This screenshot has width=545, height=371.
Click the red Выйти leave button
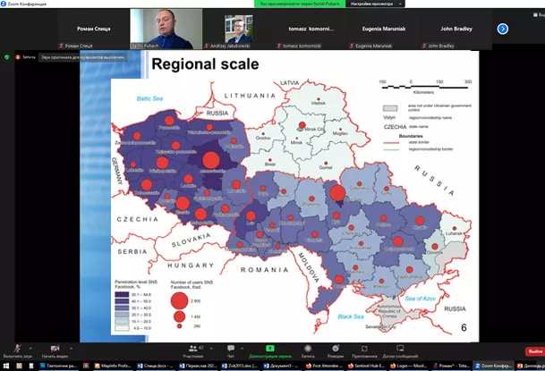[x=534, y=350]
